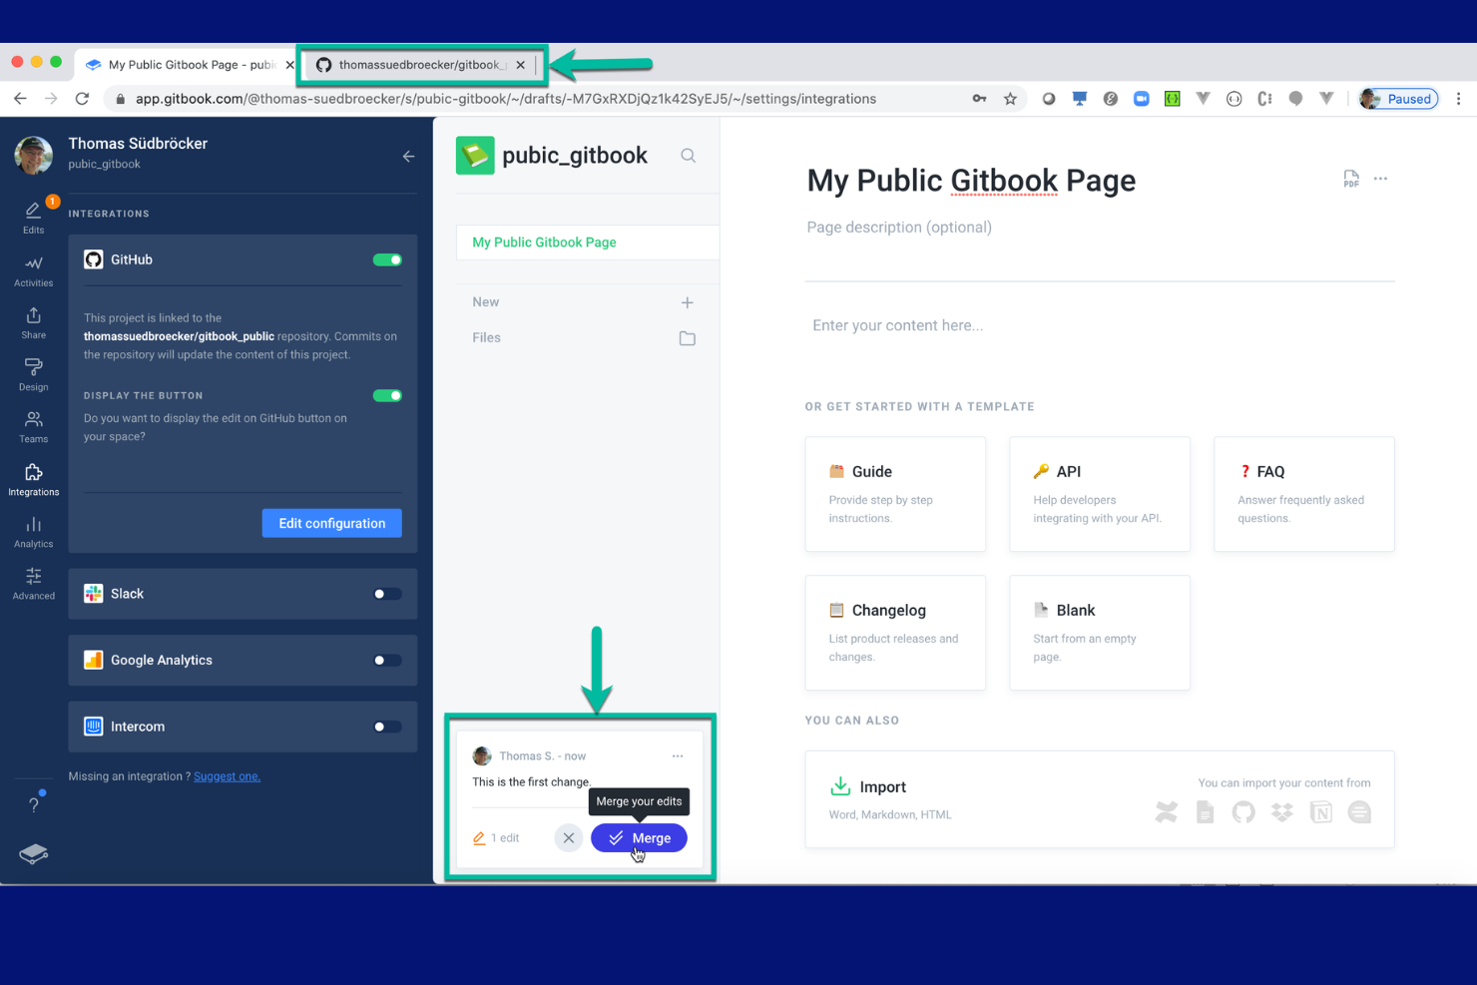The width and height of the screenshot is (1477, 985).
Task: Open page options three-dots menu
Action: click(x=1380, y=179)
